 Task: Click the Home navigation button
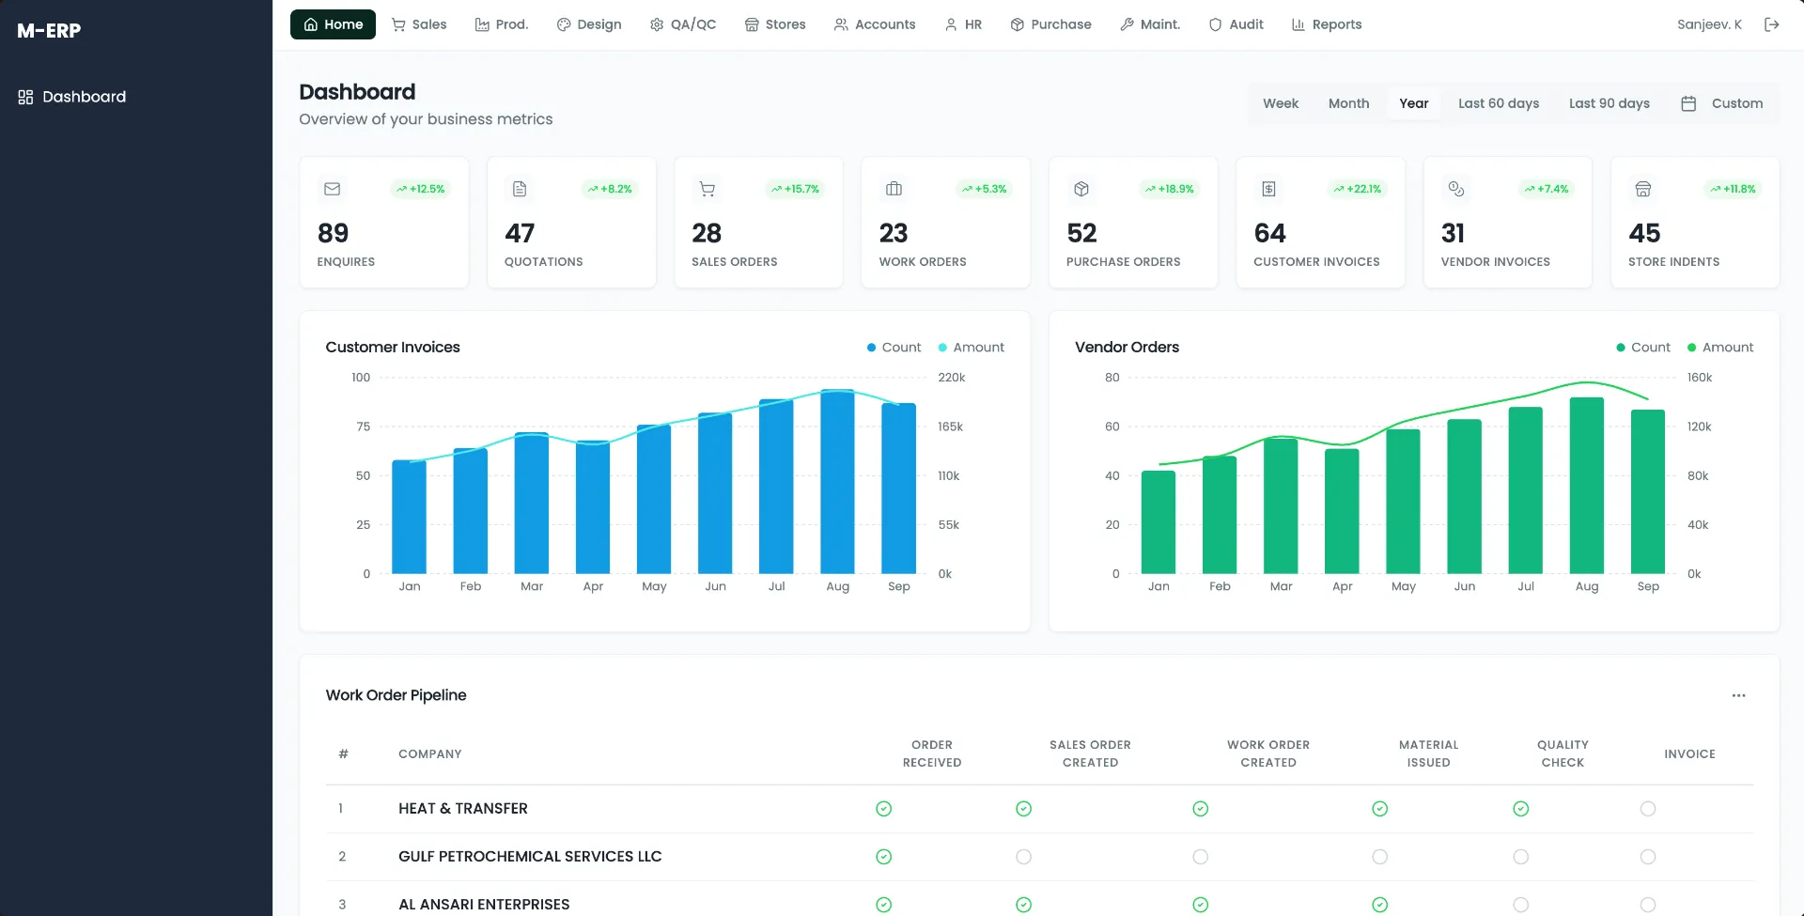[x=333, y=24]
